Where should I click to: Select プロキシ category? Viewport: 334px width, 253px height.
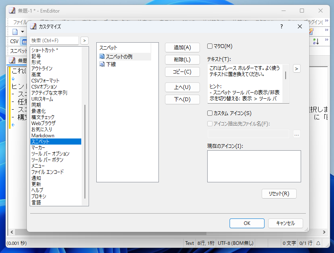click(x=56, y=197)
